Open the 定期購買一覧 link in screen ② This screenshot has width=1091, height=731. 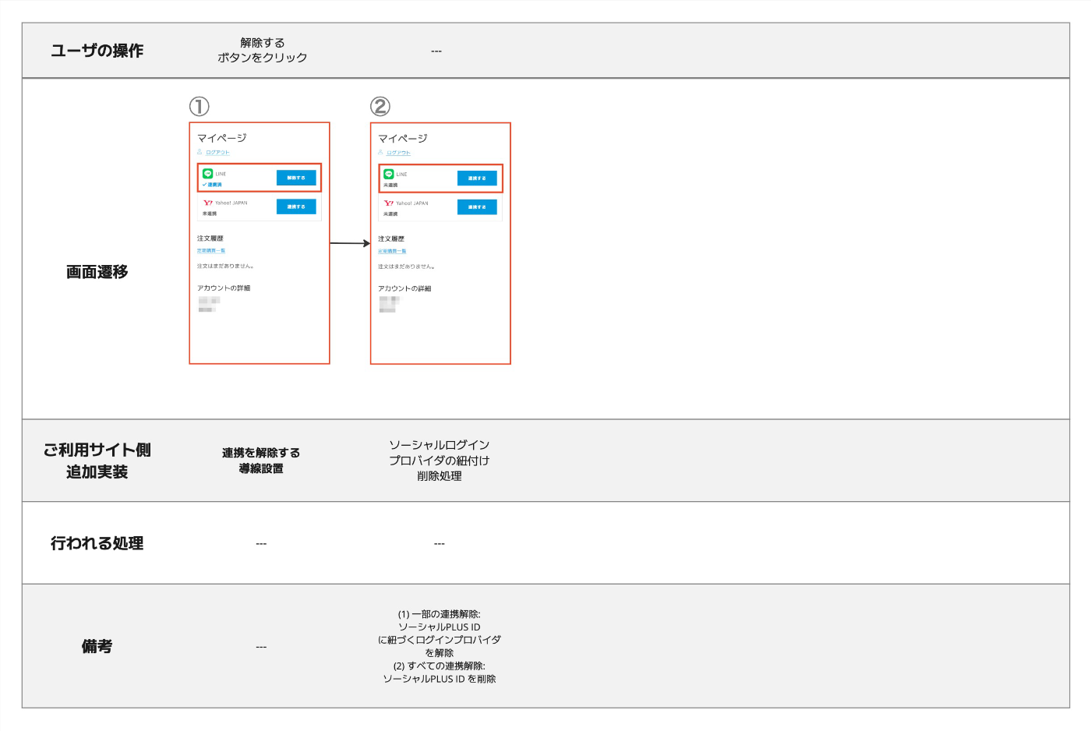pyautogui.click(x=392, y=251)
